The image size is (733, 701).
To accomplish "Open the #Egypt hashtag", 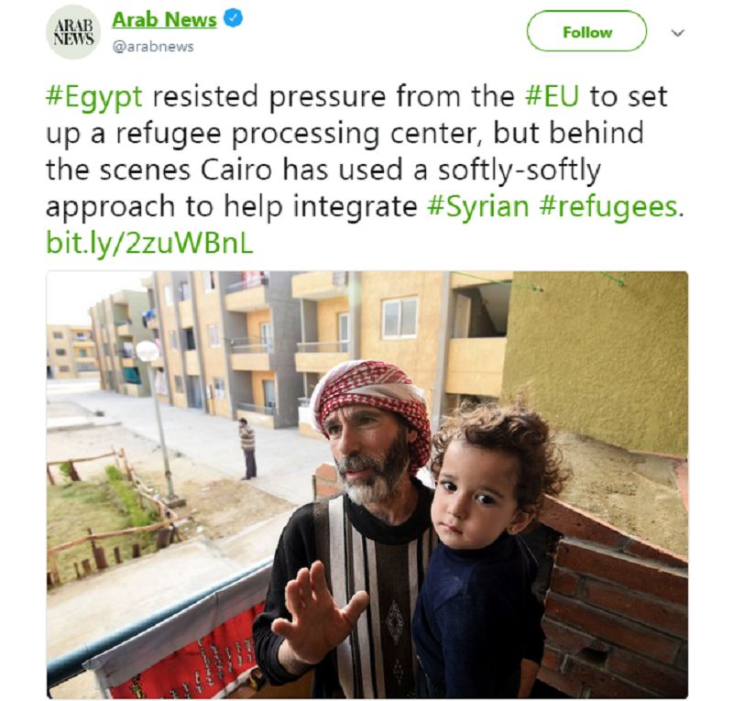I will point(94,98).
